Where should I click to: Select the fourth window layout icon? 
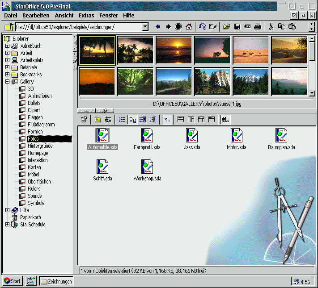tap(212, 120)
